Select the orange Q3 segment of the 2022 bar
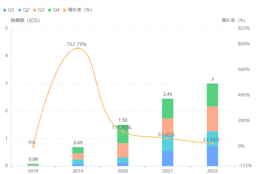256x174 pixels. [212, 119]
